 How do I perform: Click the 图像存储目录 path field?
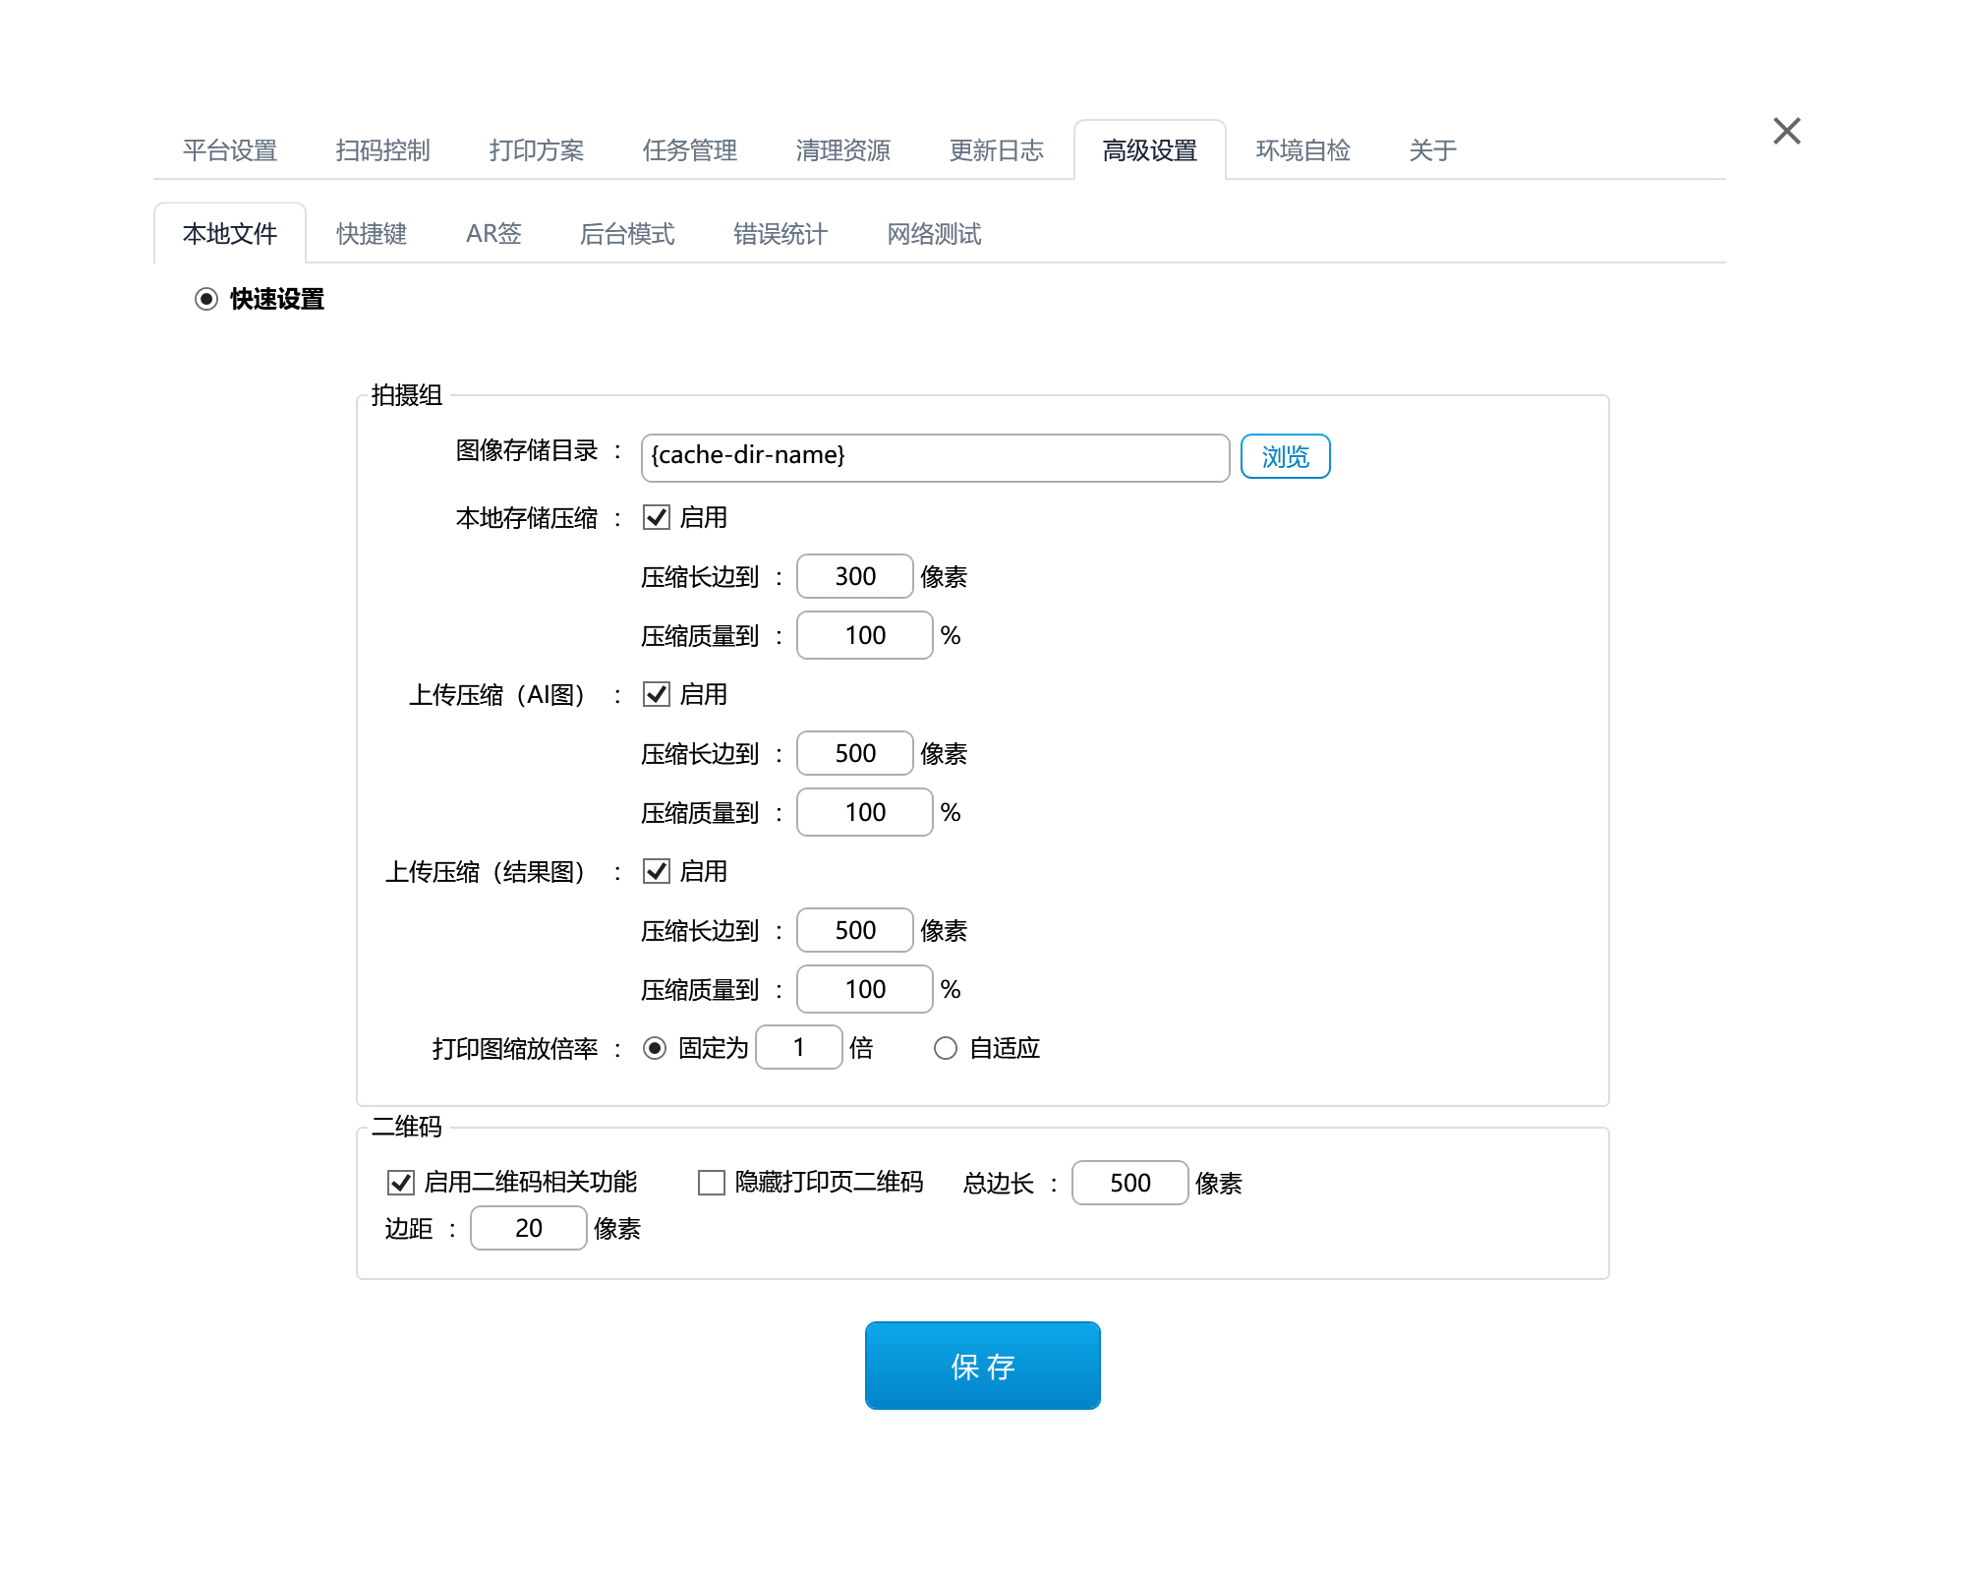935,457
